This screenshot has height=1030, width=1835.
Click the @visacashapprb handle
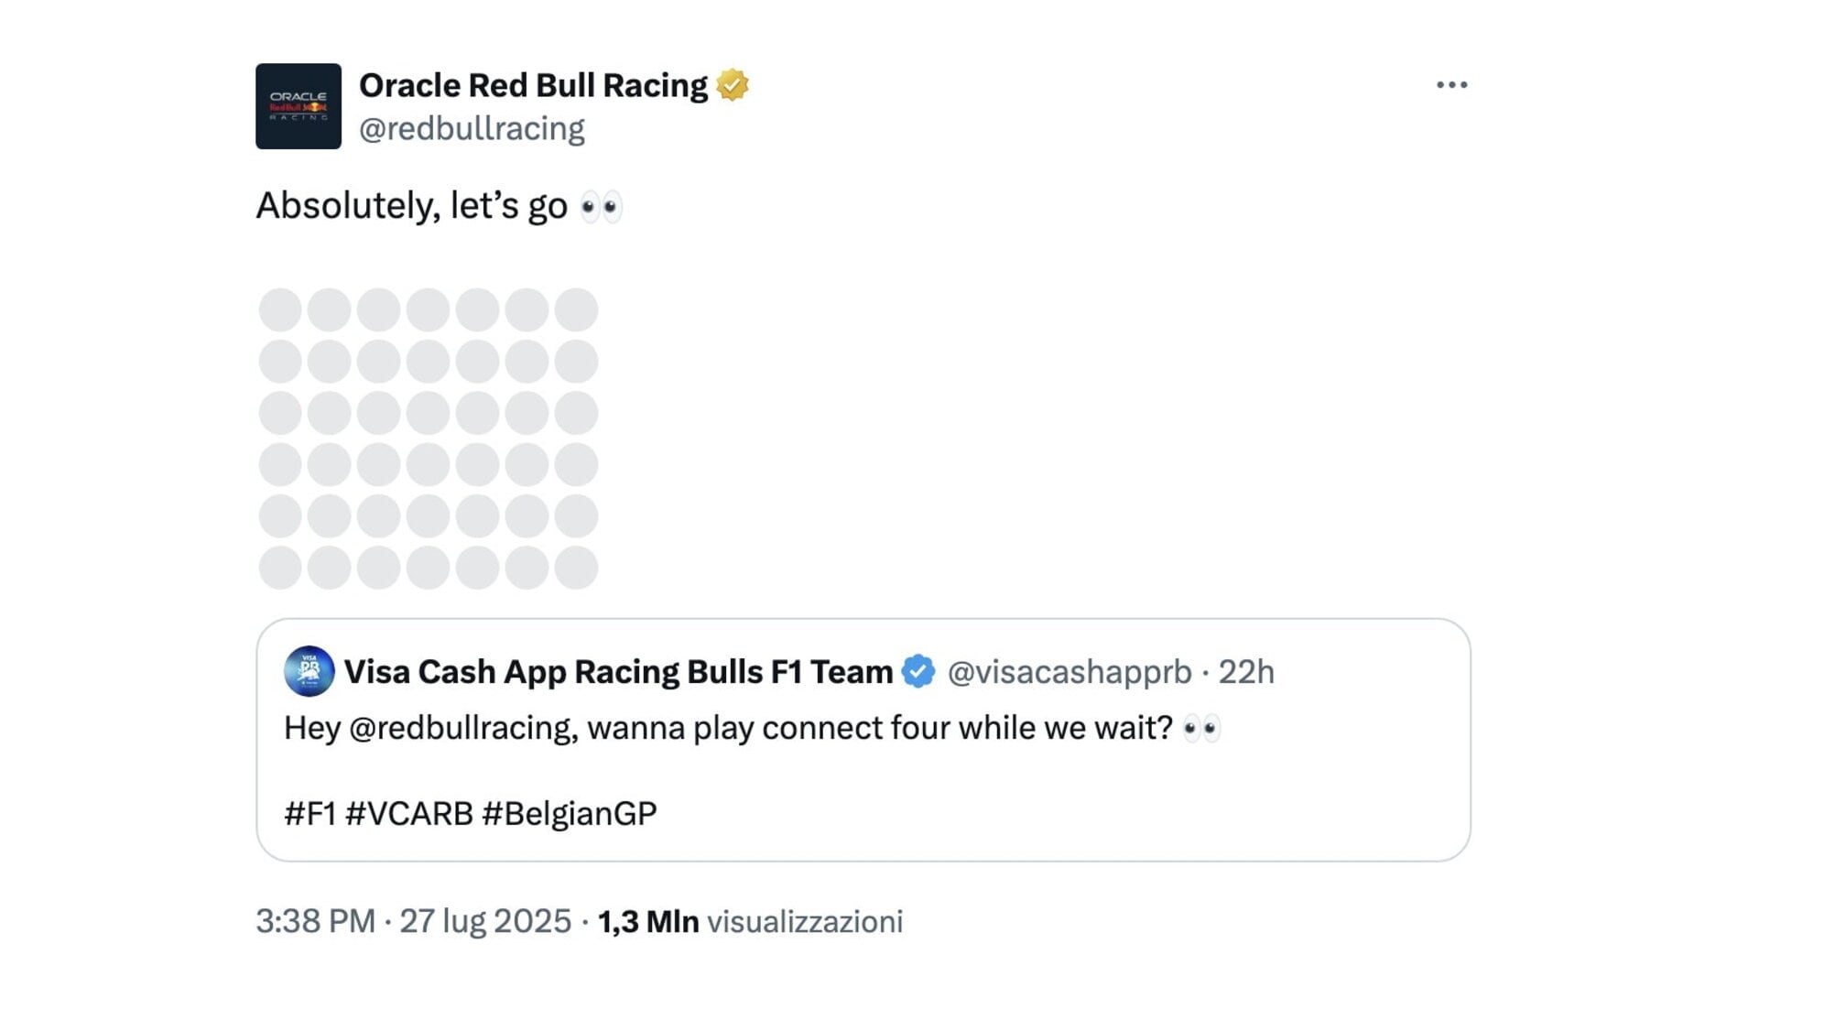pos(1069,672)
